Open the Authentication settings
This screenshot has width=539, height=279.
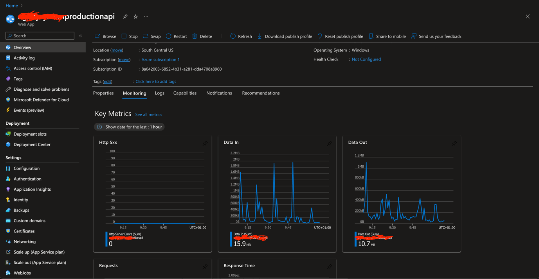tap(27, 179)
